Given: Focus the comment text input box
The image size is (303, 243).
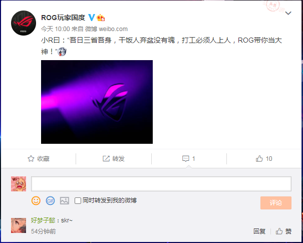Looking at the screenshot, I should coord(161,184).
